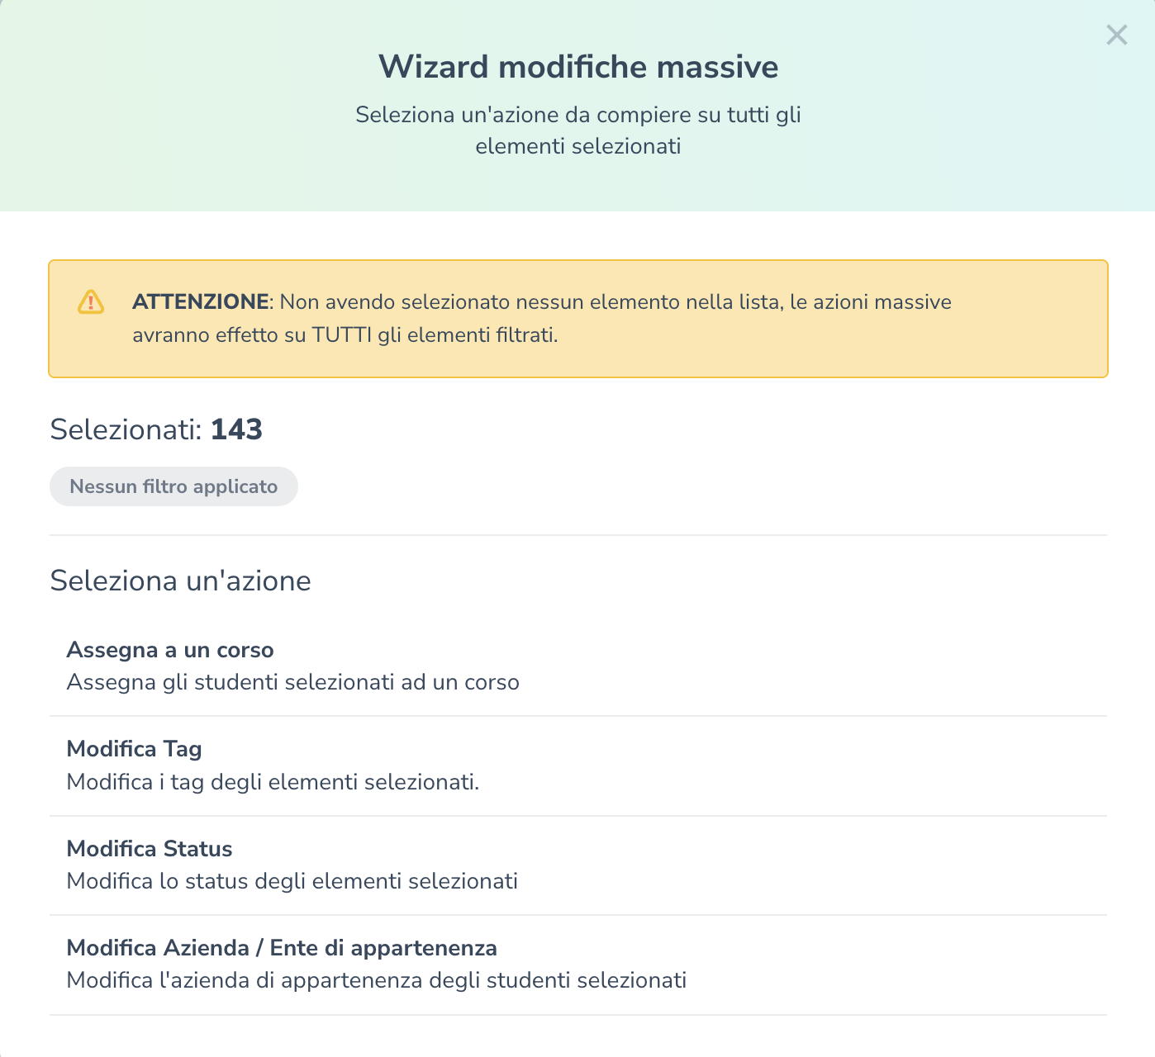
Task: Click the 'Seleziona un'azione da compiere' subtitle
Action: click(x=578, y=115)
